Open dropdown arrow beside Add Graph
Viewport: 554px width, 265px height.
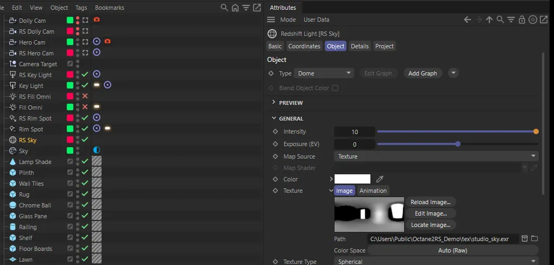click(x=454, y=73)
